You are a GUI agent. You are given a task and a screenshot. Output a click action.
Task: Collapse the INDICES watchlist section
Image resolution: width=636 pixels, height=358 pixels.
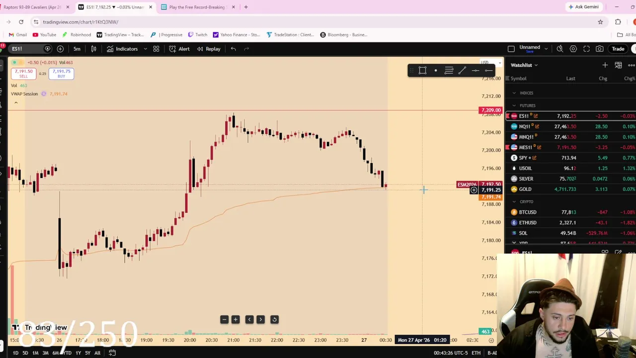click(514, 93)
